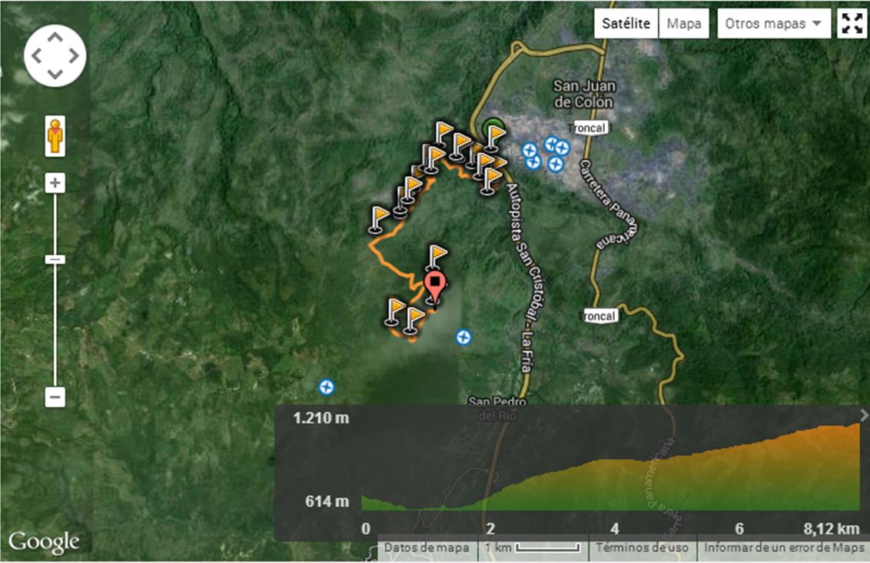Open the Otros mapas dropdown
The width and height of the screenshot is (870, 563).
773,23
